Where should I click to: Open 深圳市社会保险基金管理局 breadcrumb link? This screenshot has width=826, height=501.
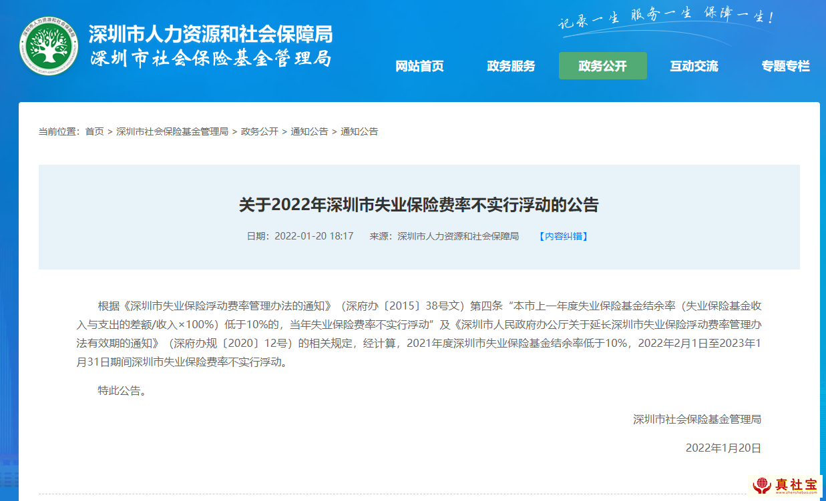pyautogui.click(x=172, y=131)
